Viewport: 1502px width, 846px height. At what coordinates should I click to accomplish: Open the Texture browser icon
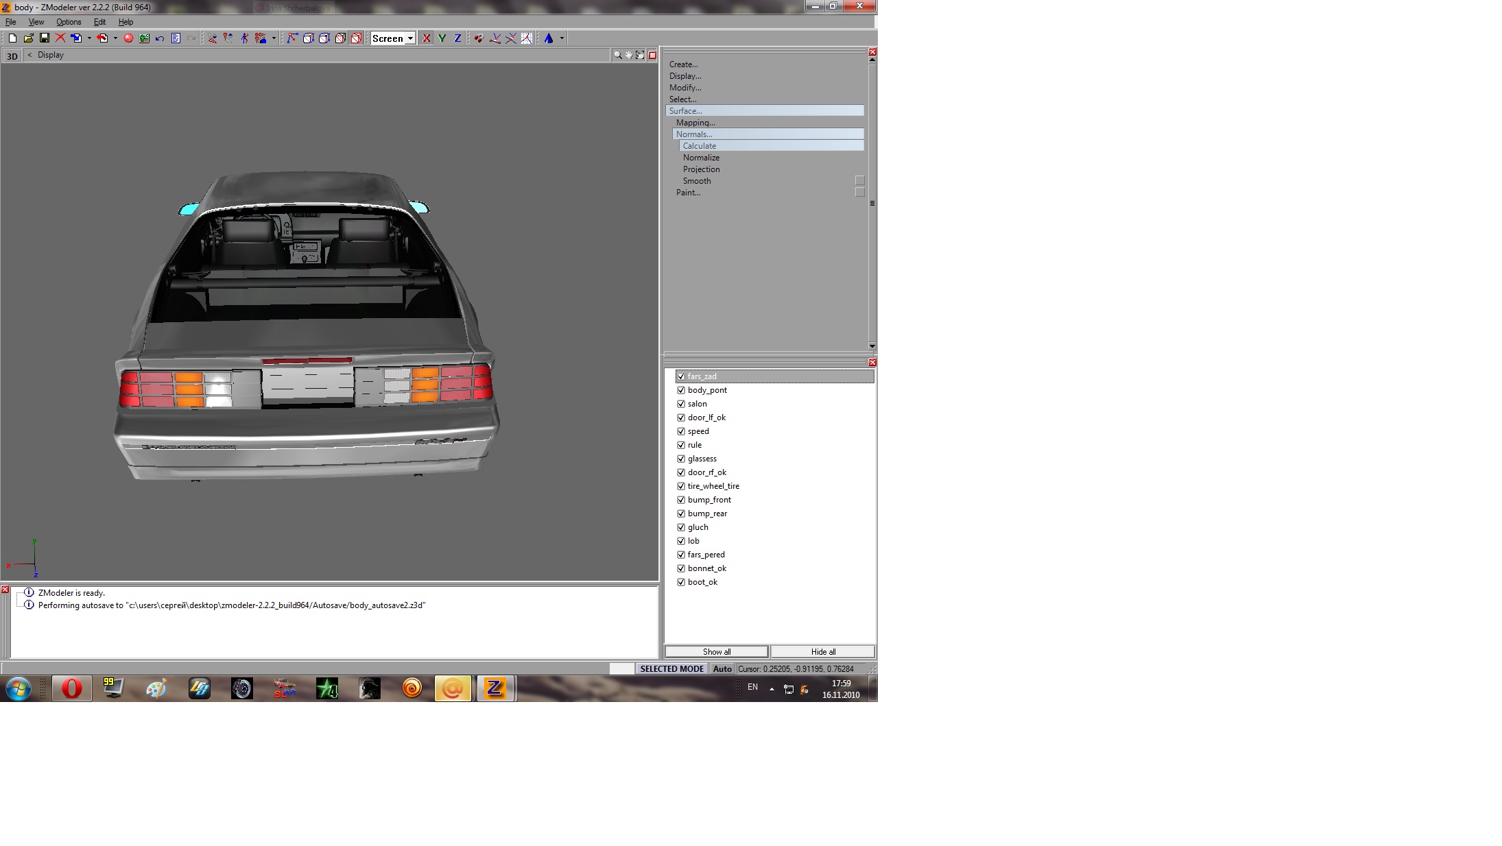pos(144,38)
